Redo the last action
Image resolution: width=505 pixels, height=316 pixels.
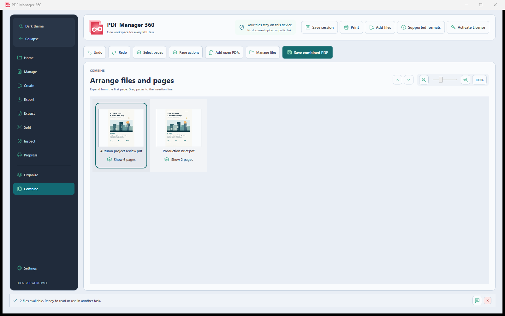click(119, 52)
